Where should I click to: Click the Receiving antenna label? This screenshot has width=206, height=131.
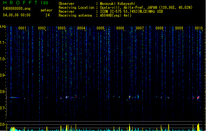(x=75, y=15)
